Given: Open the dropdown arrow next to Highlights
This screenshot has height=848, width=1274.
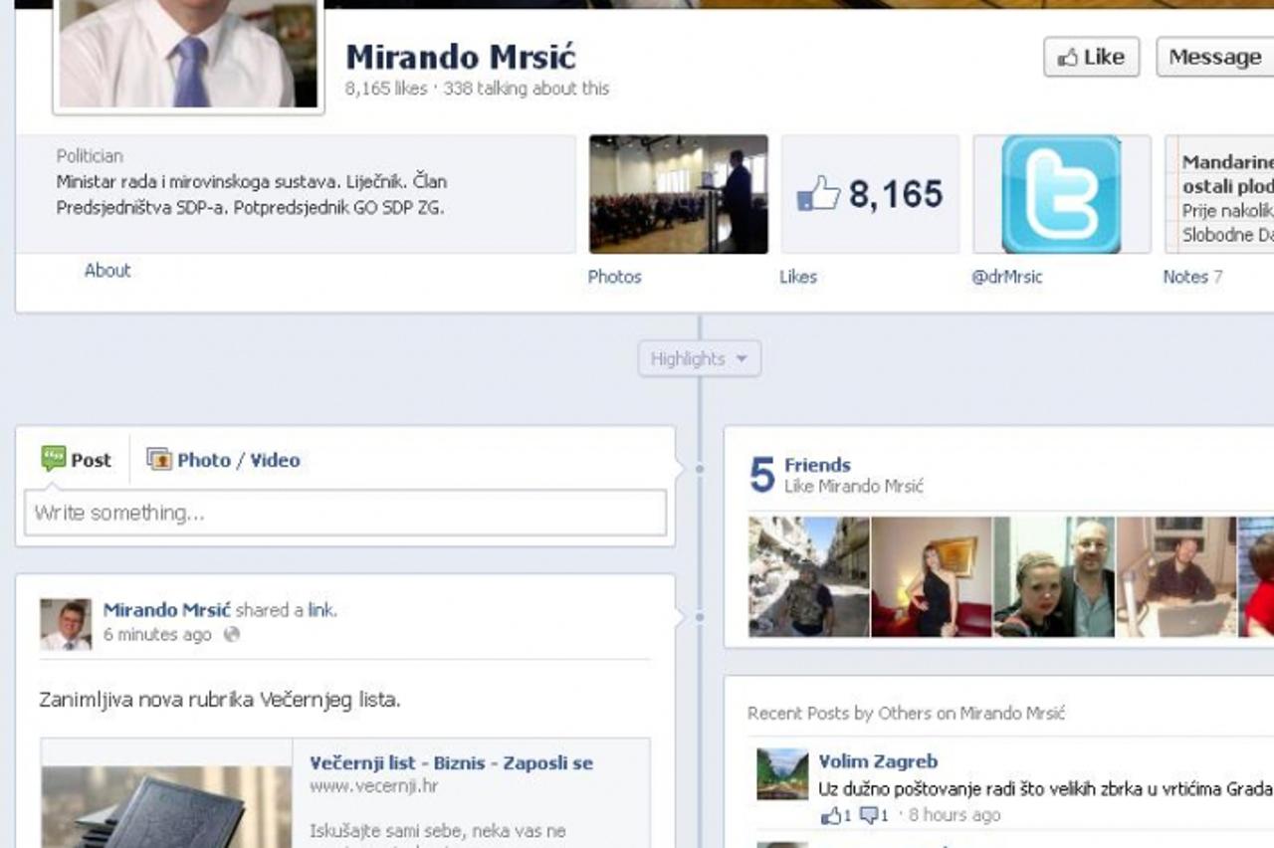Looking at the screenshot, I should (x=740, y=359).
